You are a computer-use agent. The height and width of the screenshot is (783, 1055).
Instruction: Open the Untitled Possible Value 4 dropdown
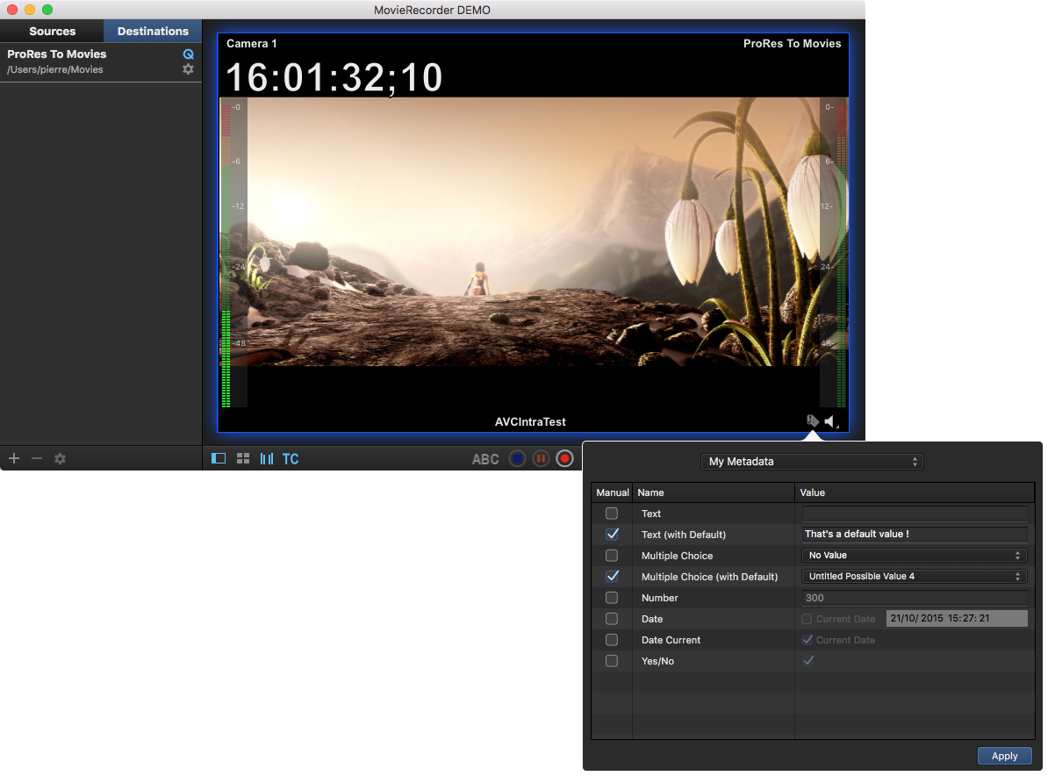(915, 576)
